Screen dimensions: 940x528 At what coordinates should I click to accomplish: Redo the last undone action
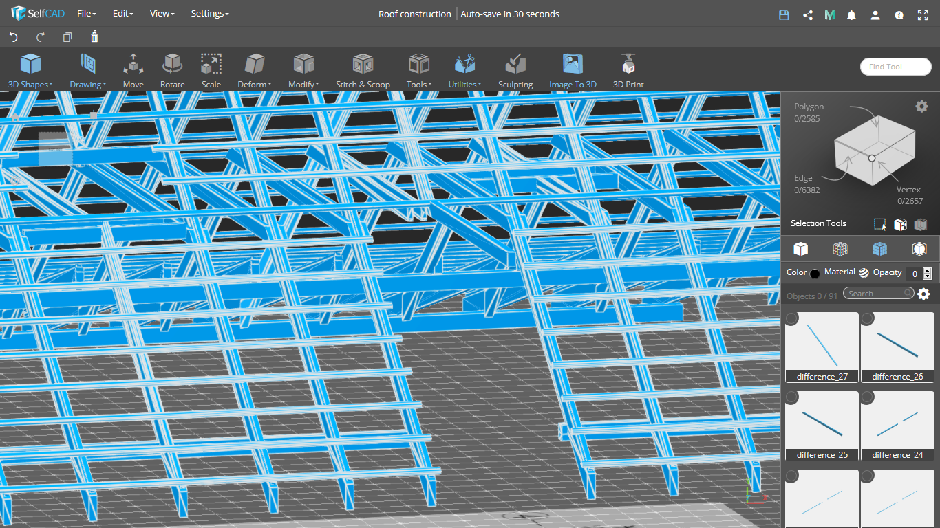41,37
